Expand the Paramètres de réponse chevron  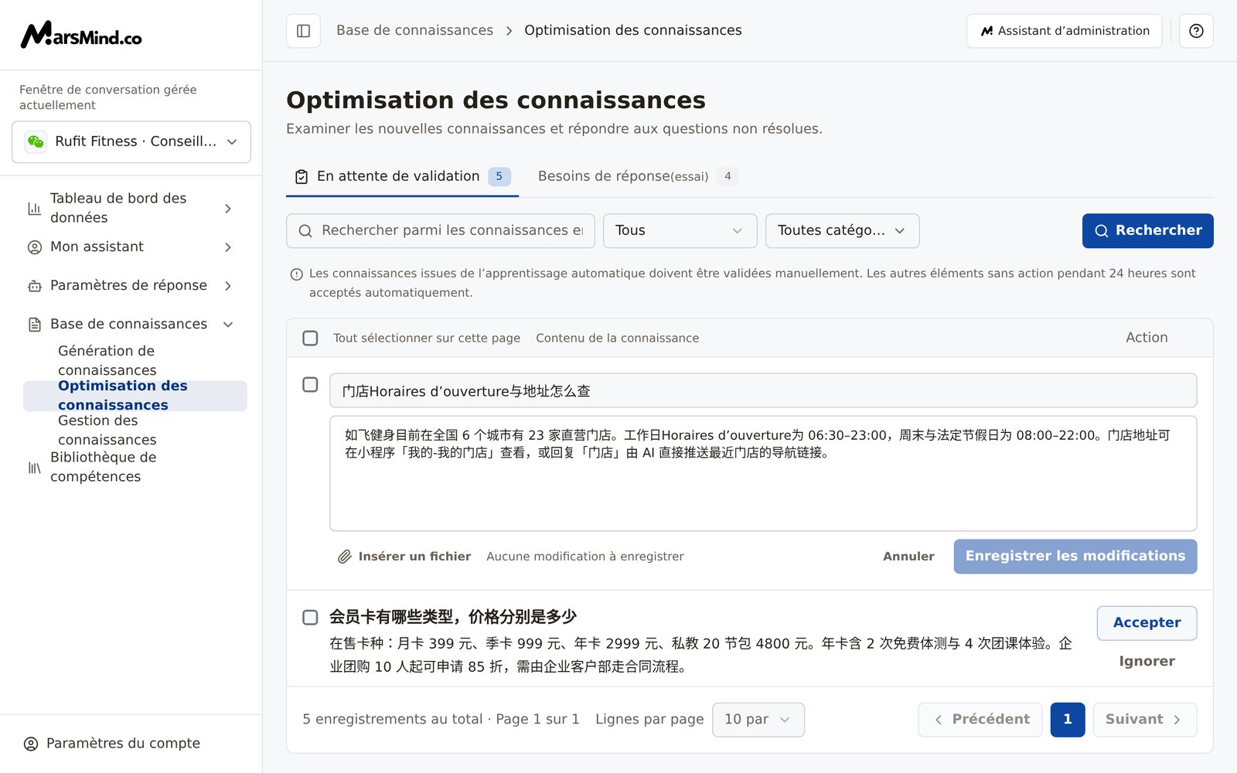(x=228, y=286)
